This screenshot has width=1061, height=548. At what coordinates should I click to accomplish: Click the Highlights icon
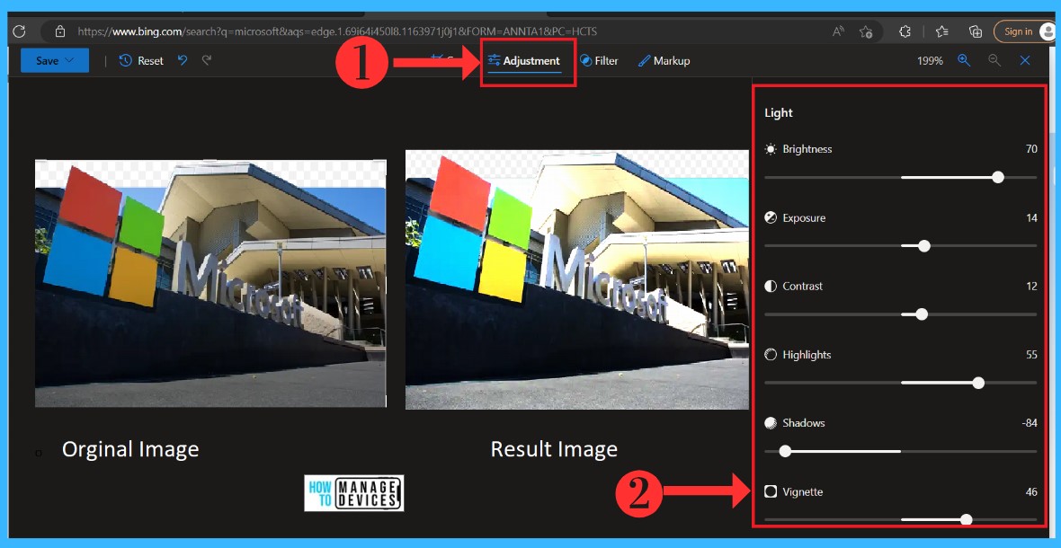(770, 354)
